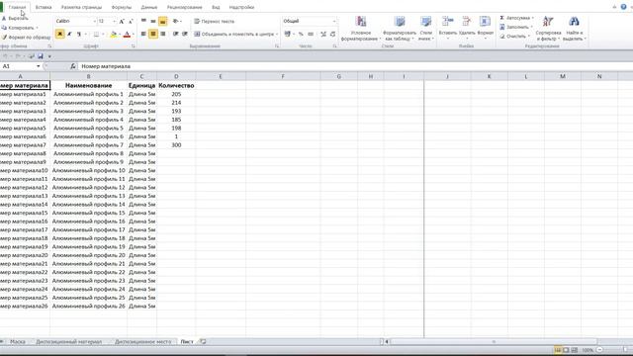The height and width of the screenshot is (356, 633).
Task: Customize Quick Access Toolbar dropdown arrow
Action: [x=49, y=56]
